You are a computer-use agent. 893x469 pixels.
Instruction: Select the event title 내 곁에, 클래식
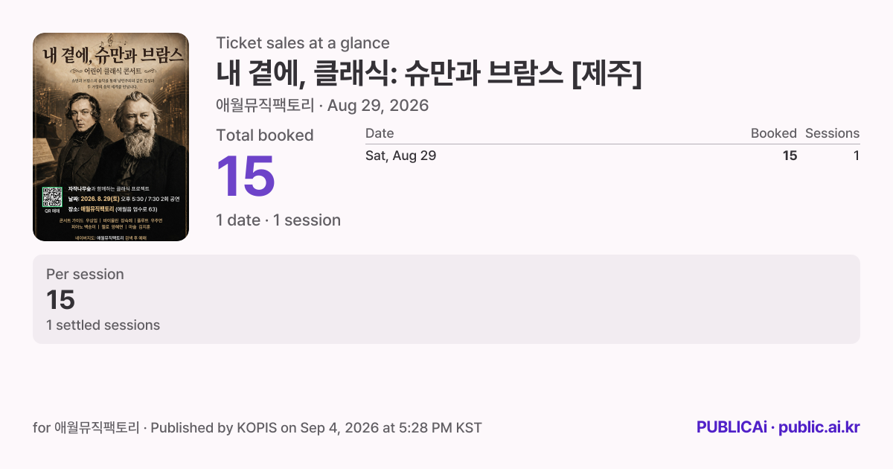point(429,74)
